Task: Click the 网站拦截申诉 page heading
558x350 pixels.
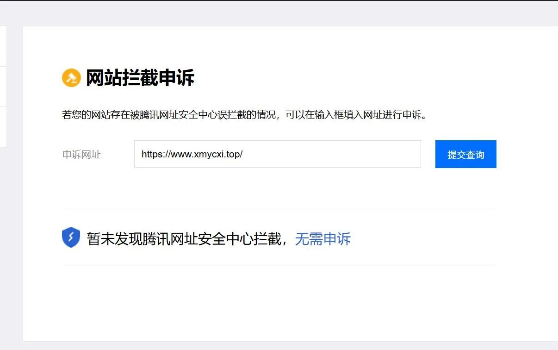Action: [x=140, y=78]
